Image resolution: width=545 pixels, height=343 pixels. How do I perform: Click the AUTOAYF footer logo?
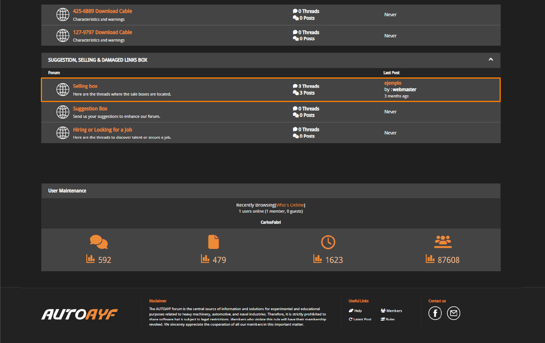(79, 314)
